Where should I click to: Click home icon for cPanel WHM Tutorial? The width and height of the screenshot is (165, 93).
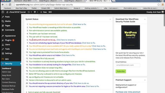[7, 12]
